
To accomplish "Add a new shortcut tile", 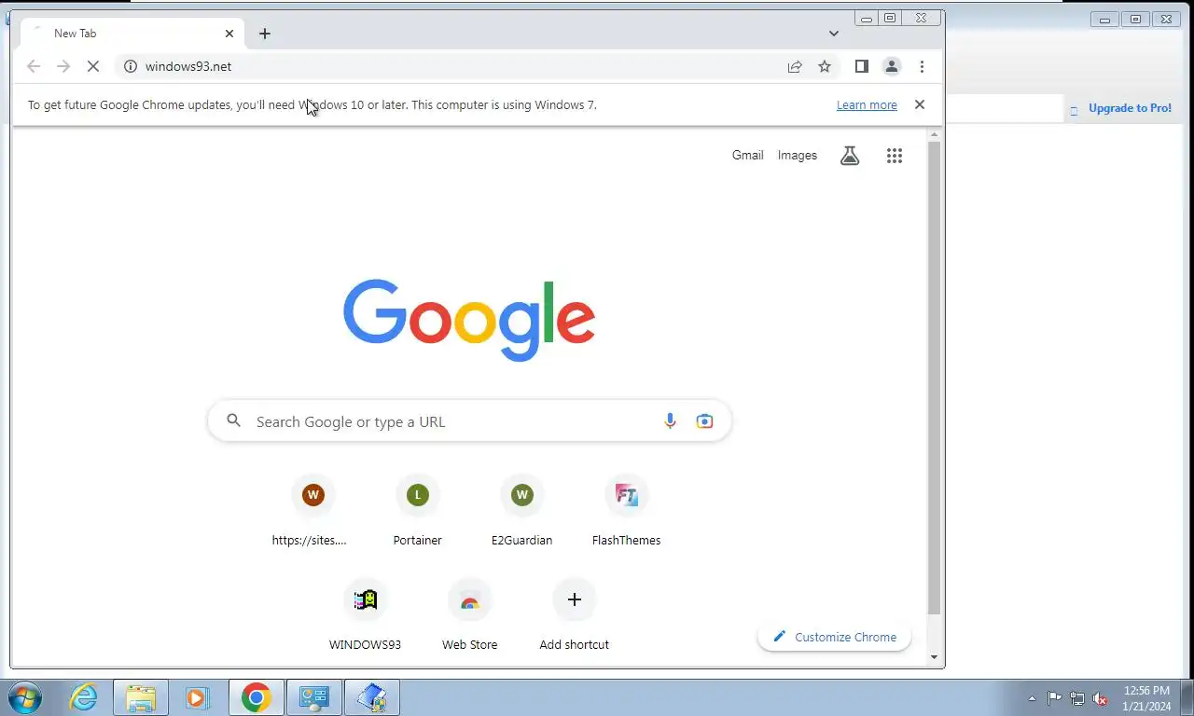I will 575,615.
